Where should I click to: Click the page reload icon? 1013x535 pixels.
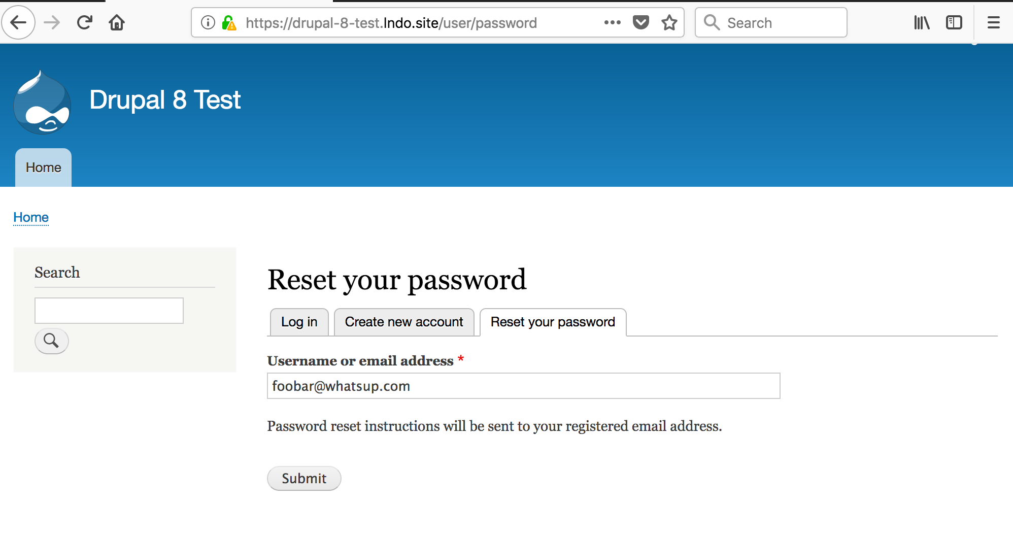tap(84, 22)
